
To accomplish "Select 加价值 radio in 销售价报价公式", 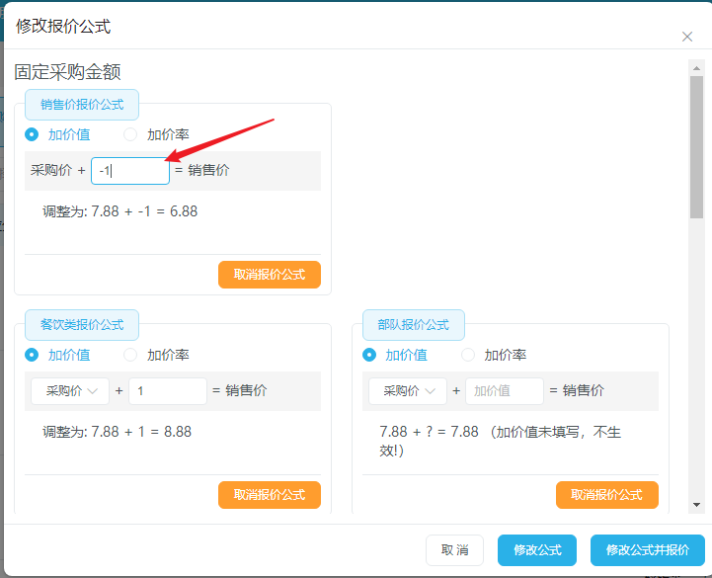I will pyautogui.click(x=32, y=134).
